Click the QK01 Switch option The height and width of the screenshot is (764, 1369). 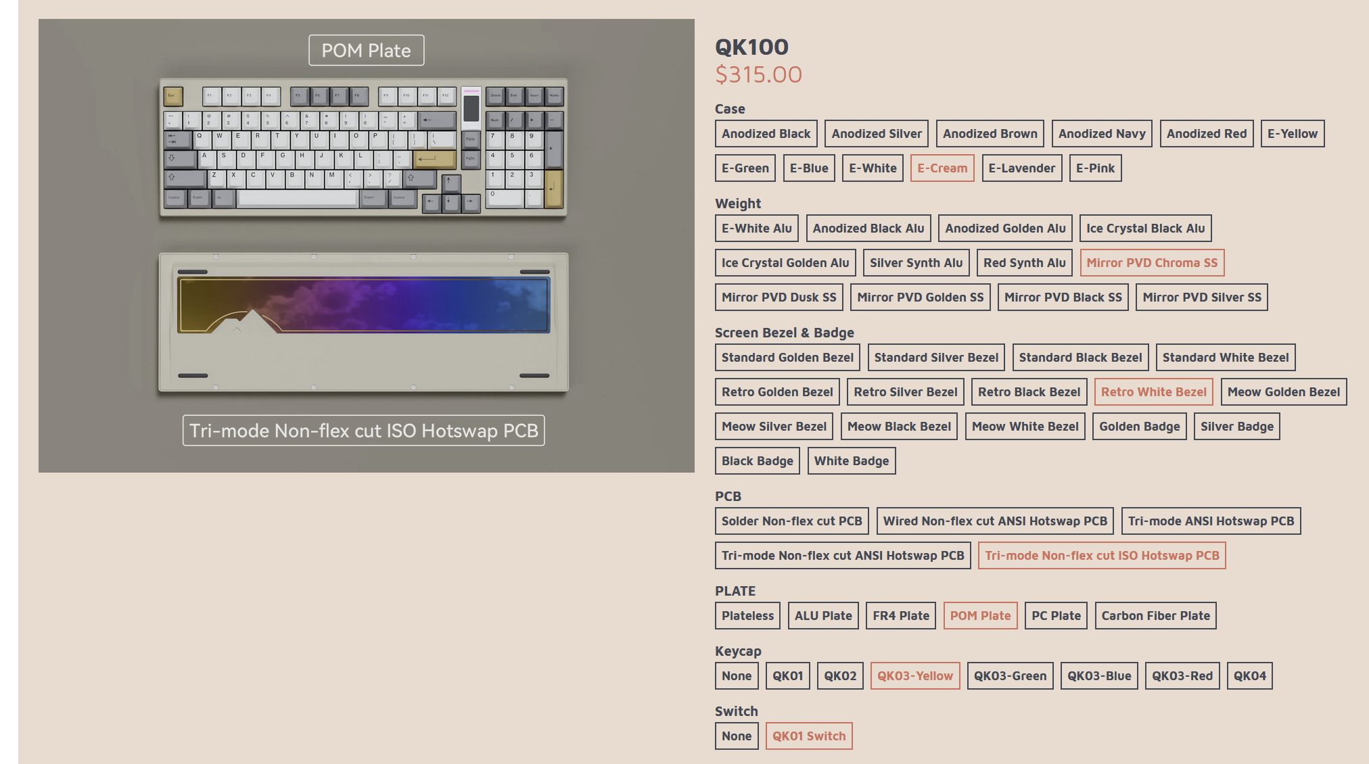tap(808, 736)
